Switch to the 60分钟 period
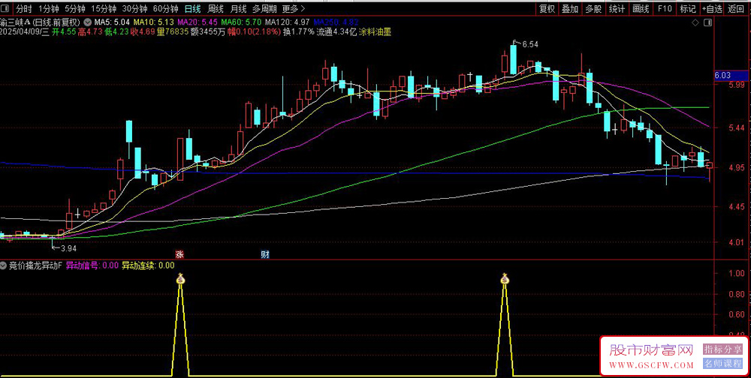751x378 pixels. (x=166, y=8)
